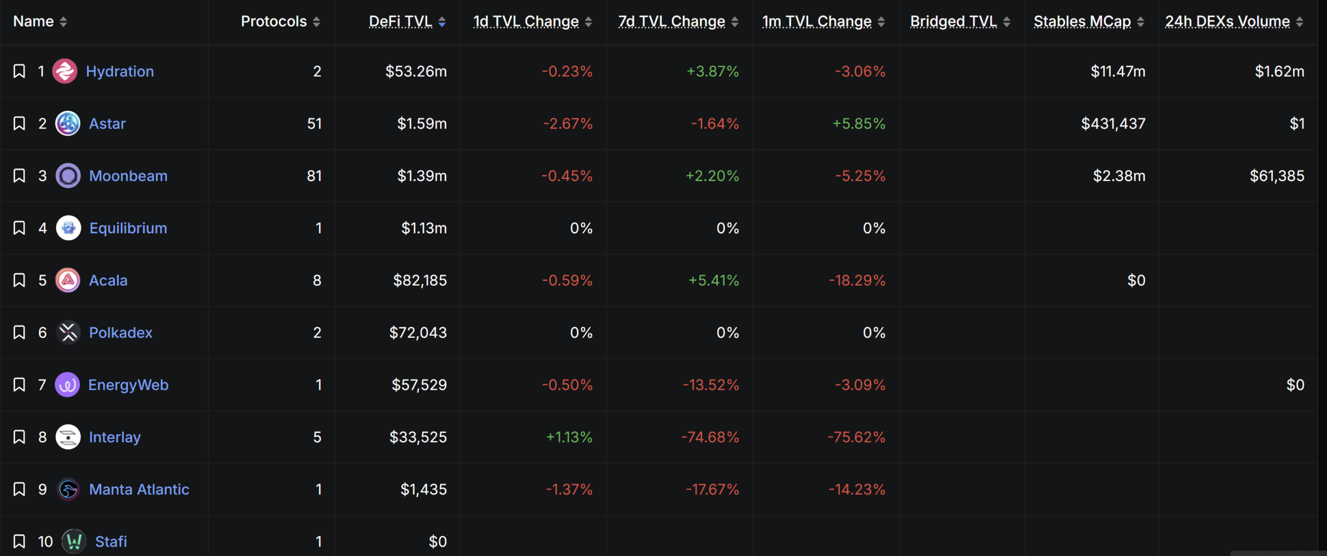Image resolution: width=1327 pixels, height=556 pixels.
Task: Click the horizontal scrollbar at bottom right
Action: coord(1278,553)
